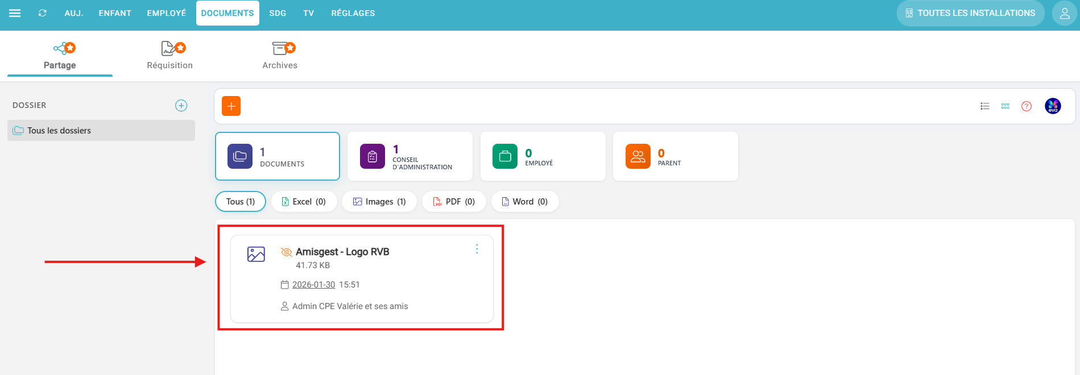The image size is (1080, 375).
Task: Open three-dot menu on Amisgest document
Action: (x=477, y=249)
